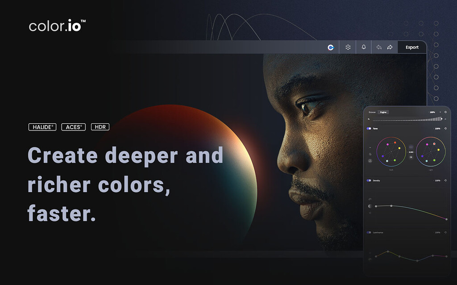Open the Tone 100% percentage dropdown

pyautogui.click(x=437, y=128)
